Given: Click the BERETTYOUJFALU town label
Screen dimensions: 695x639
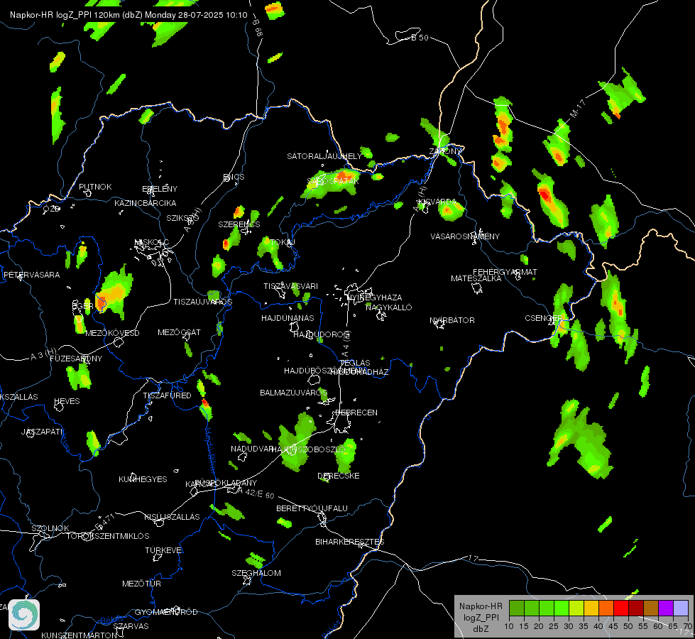Looking at the screenshot, I should pos(312,508).
